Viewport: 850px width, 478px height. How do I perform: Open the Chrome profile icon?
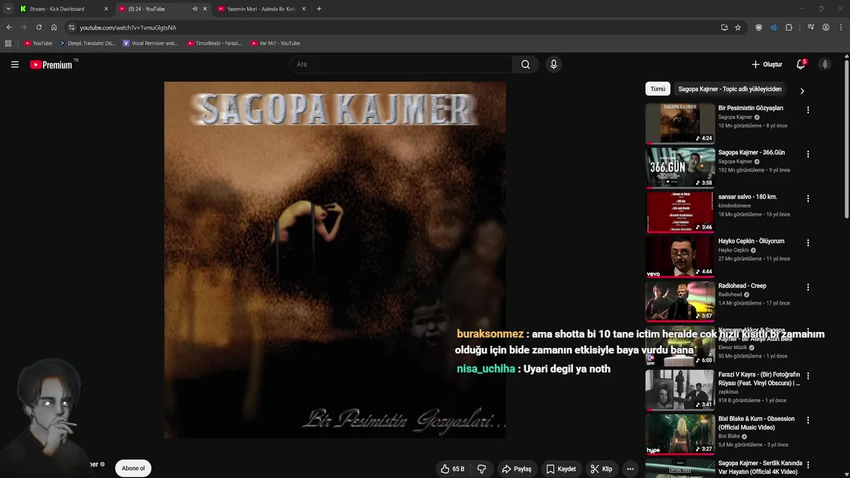[825, 27]
